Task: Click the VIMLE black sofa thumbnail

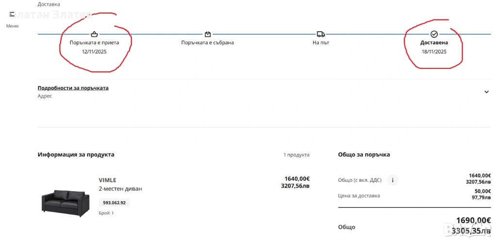Action: pos(66,201)
